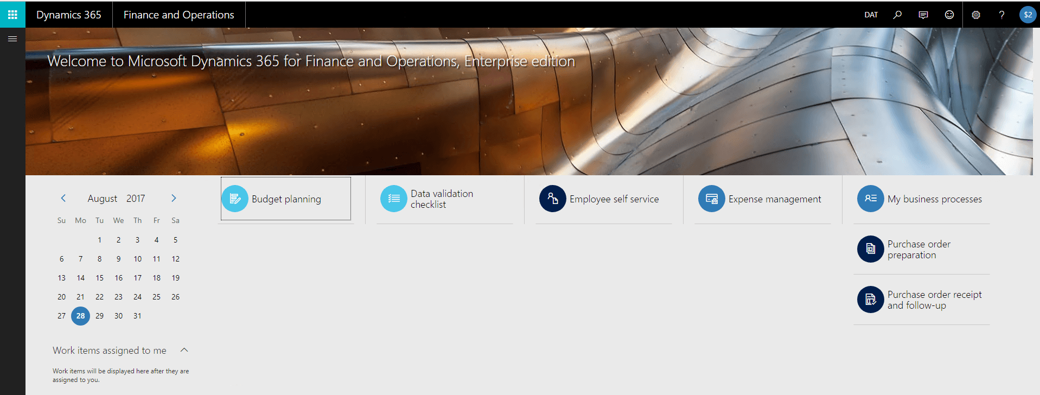
Task: Expand the hamburger navigation pane
Action: [12, 39]
